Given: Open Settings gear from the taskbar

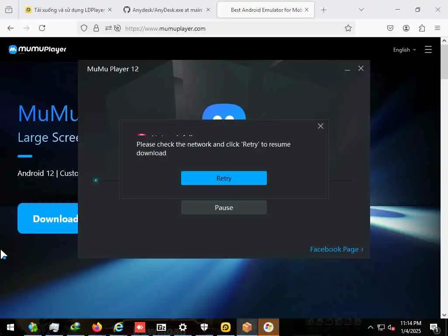Looking at the screenshot, I should (x=183, y=327).
